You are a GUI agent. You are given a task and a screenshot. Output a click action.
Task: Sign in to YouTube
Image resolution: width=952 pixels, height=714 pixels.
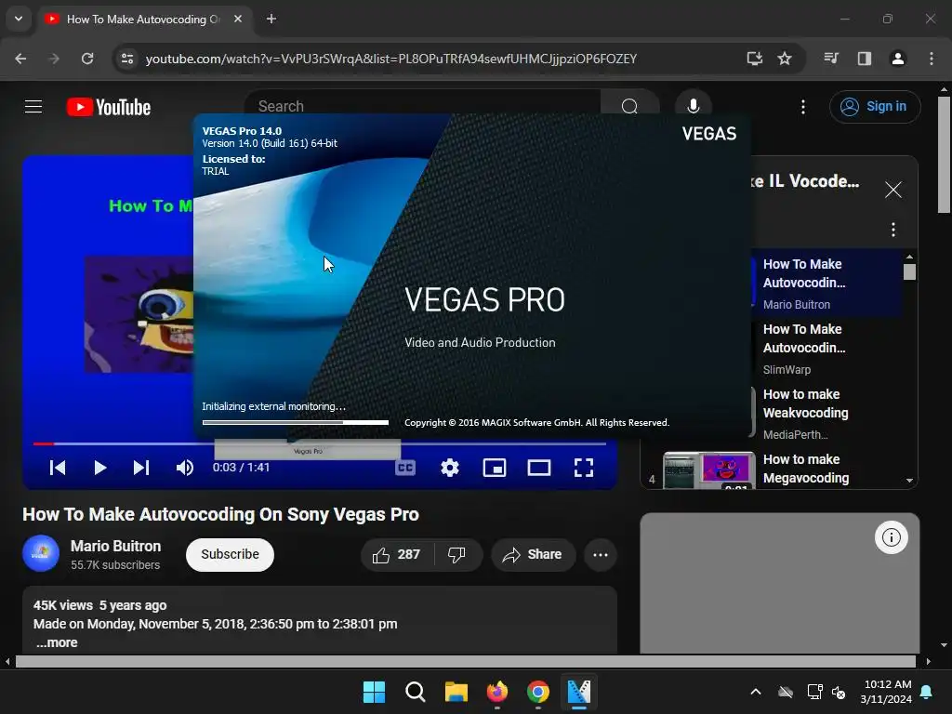[x=874, y=106]
